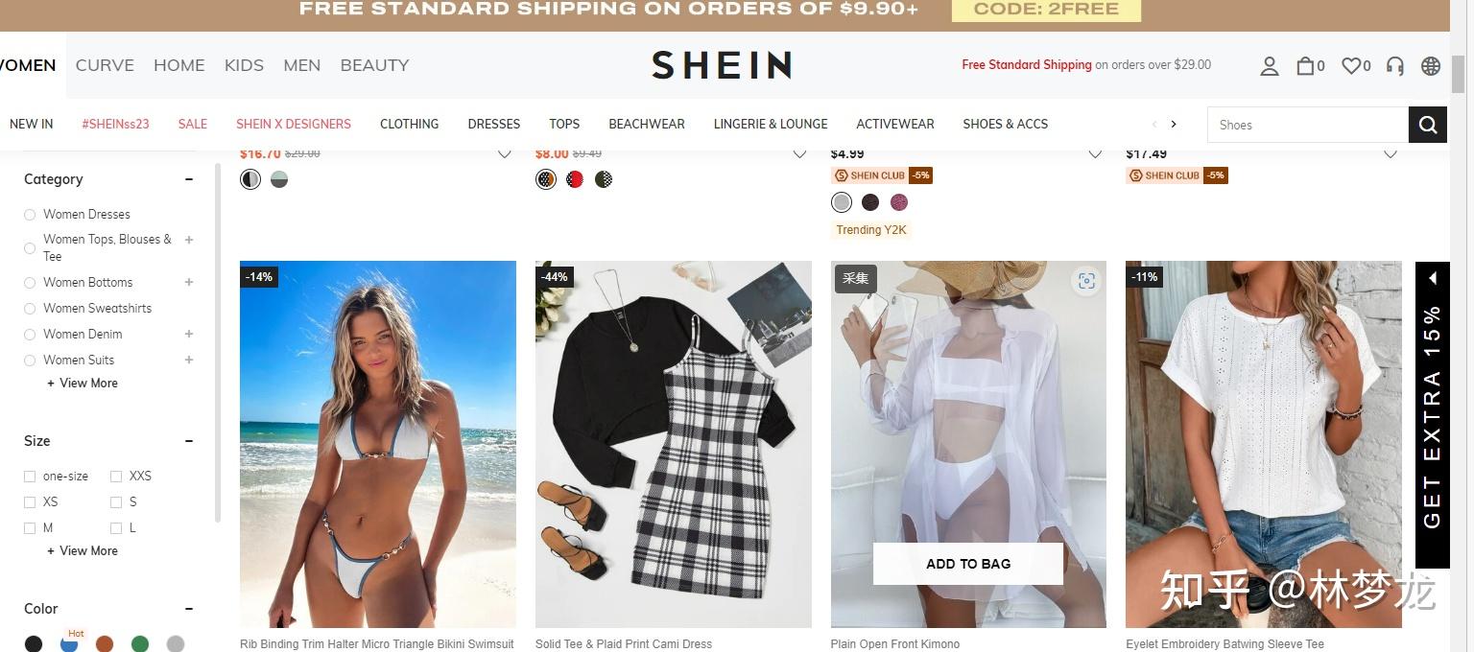Select the Women Dresses radio option
This screenshot has width=1474, height=652.
click(30, 215)
